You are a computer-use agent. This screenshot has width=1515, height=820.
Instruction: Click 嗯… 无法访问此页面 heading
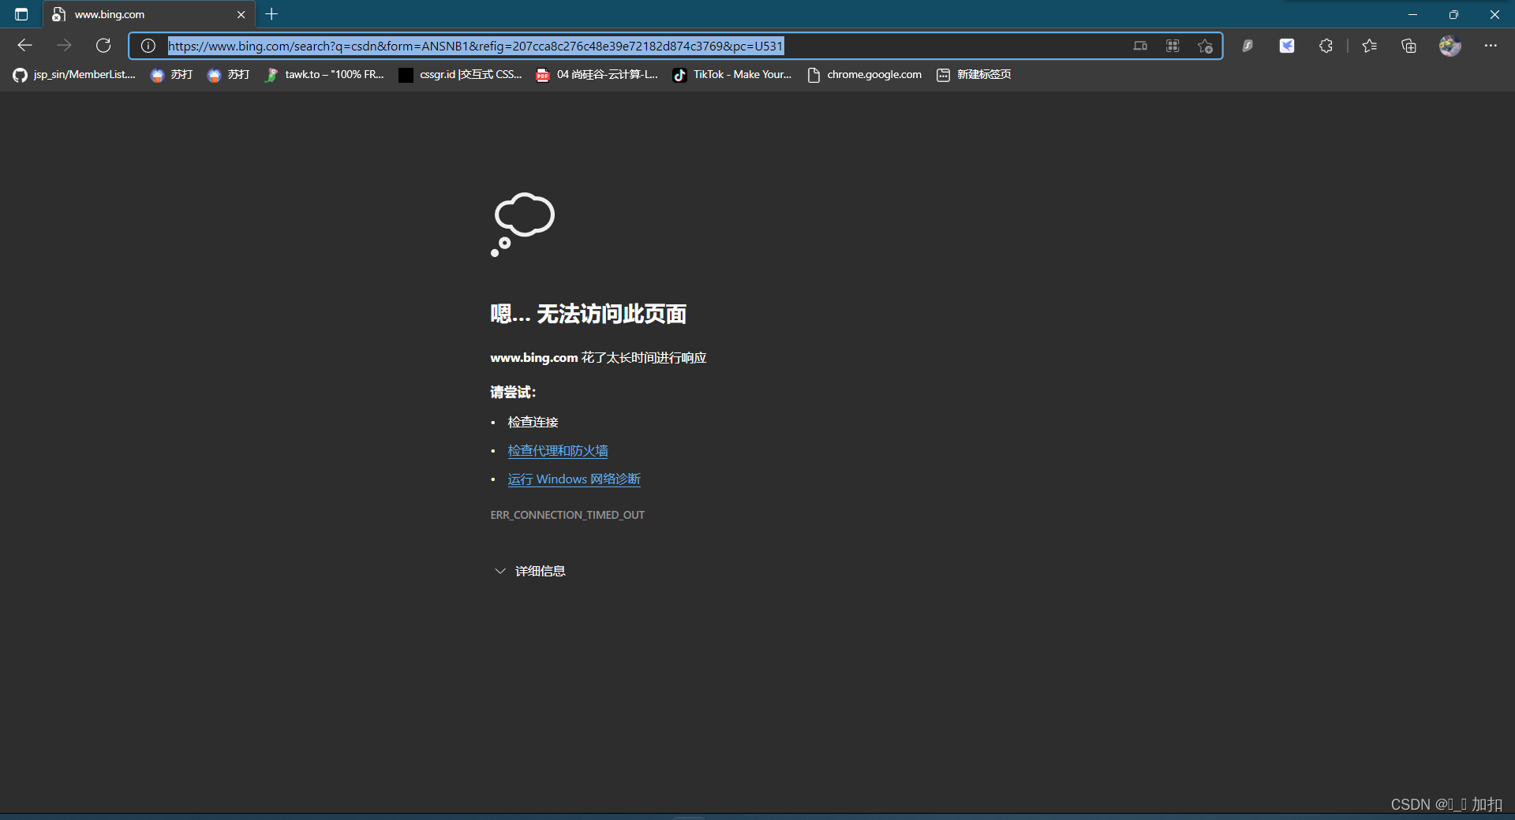pyautogui.click(x=588, y=314)
